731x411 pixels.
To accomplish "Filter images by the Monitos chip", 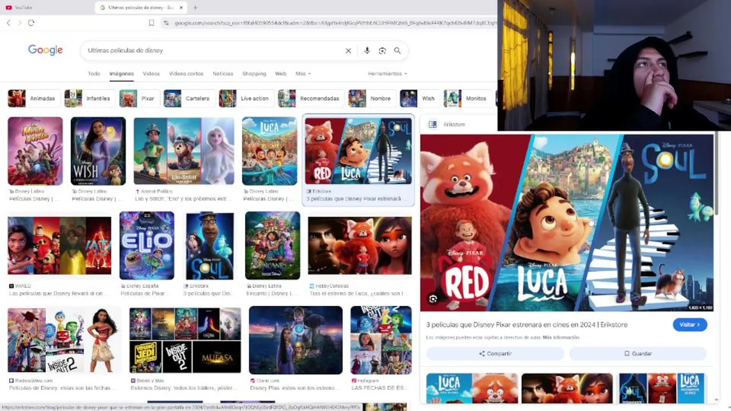I will [467, 98].
